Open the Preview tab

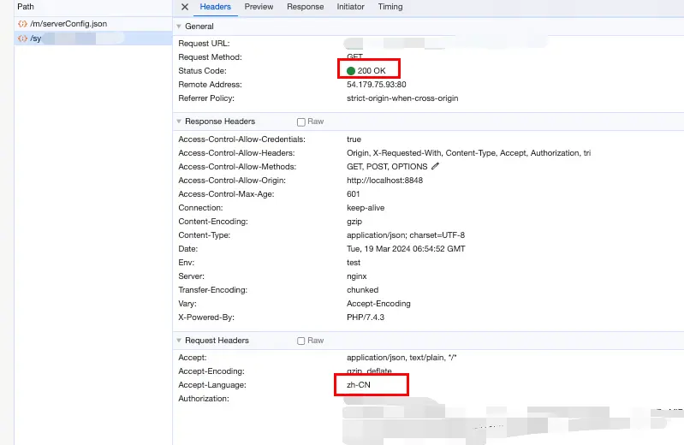point(259,7)
